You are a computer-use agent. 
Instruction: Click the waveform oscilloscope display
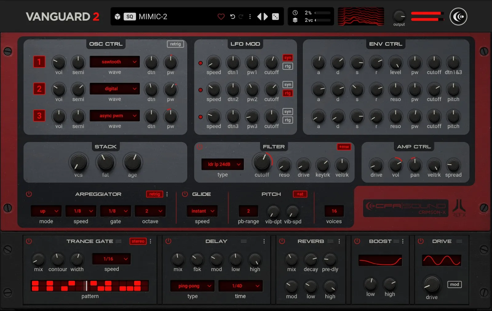[x=361, y=17]
